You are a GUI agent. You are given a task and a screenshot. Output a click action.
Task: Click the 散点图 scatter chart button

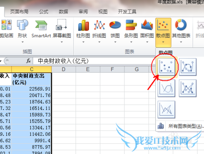(x=163, y=32)
